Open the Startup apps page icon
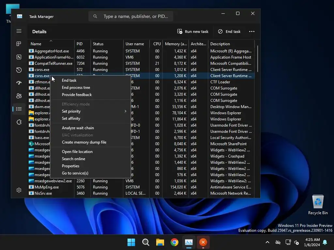 (19, 83)
